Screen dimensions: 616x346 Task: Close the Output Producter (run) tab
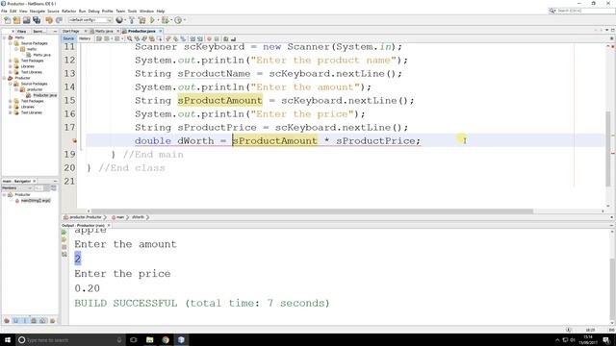109,226
